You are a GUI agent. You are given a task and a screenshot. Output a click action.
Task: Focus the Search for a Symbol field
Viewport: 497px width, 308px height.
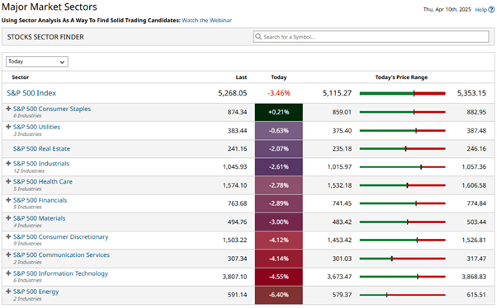click(371, 37)
